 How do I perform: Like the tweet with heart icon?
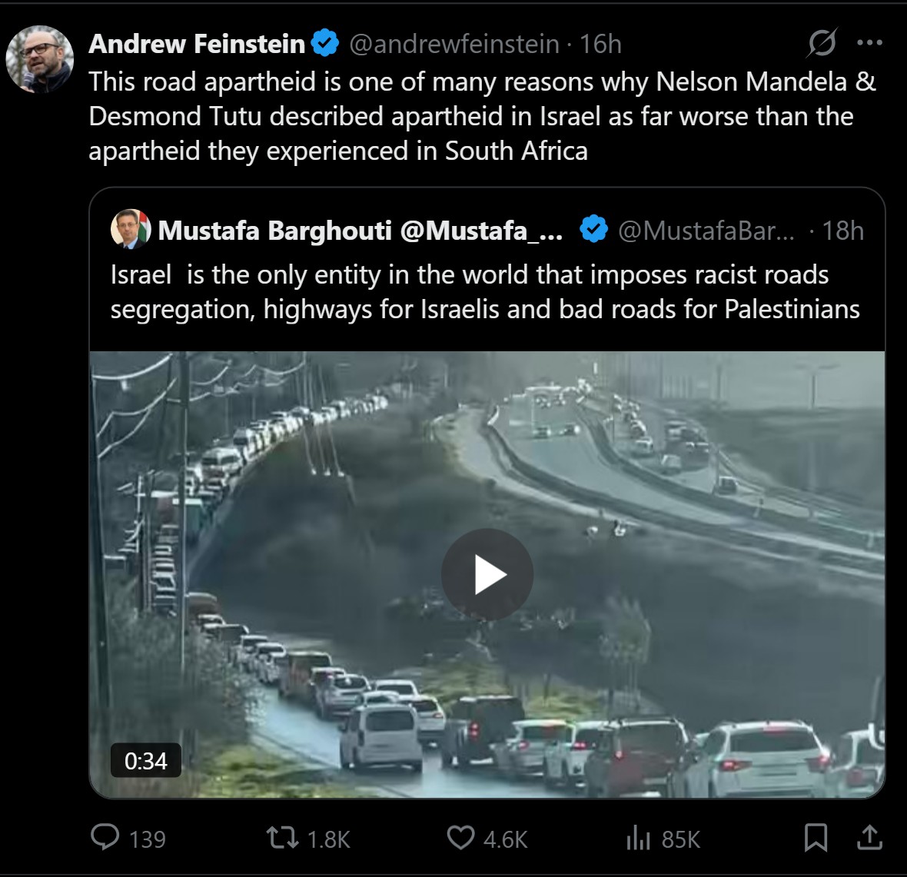pos(460,837)
